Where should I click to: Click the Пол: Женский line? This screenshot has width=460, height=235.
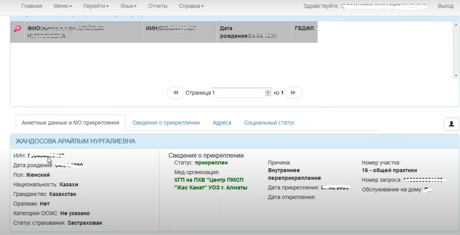tap(31, 175)
